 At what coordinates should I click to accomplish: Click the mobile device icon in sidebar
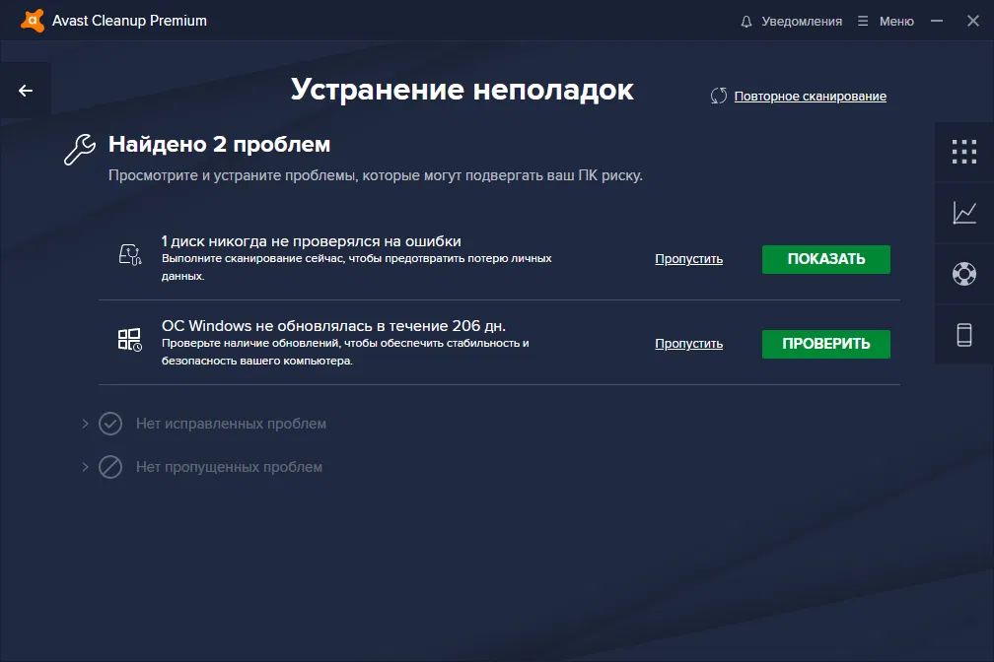(964, 334)
